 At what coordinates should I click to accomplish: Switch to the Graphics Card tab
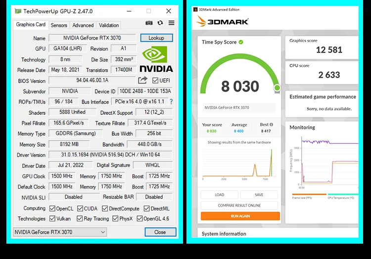[x=31, y=25]
